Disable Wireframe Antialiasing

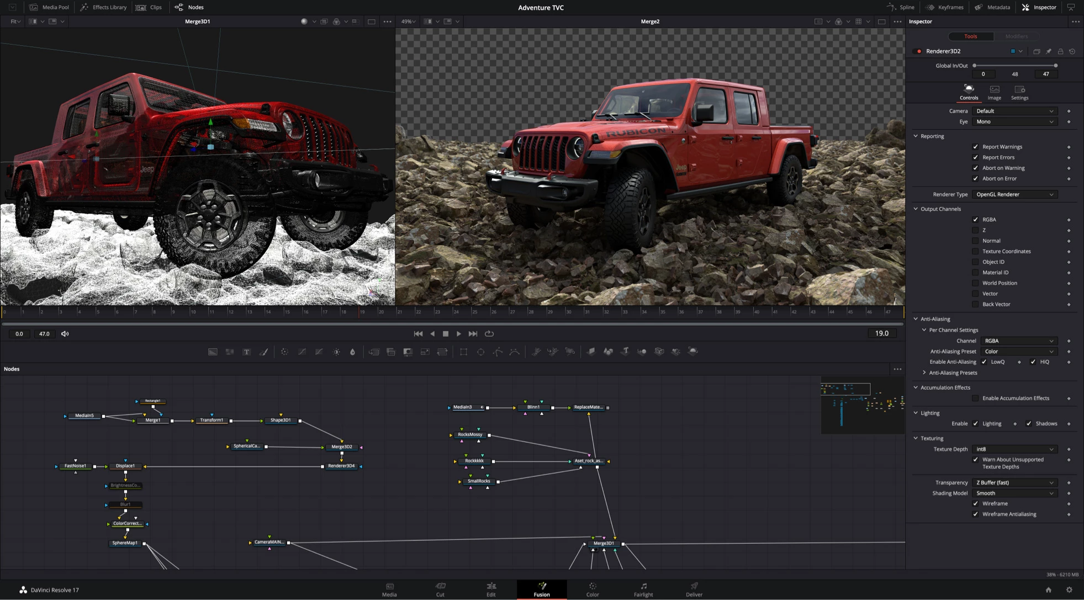pyautogui.click(x=976, y=514)
